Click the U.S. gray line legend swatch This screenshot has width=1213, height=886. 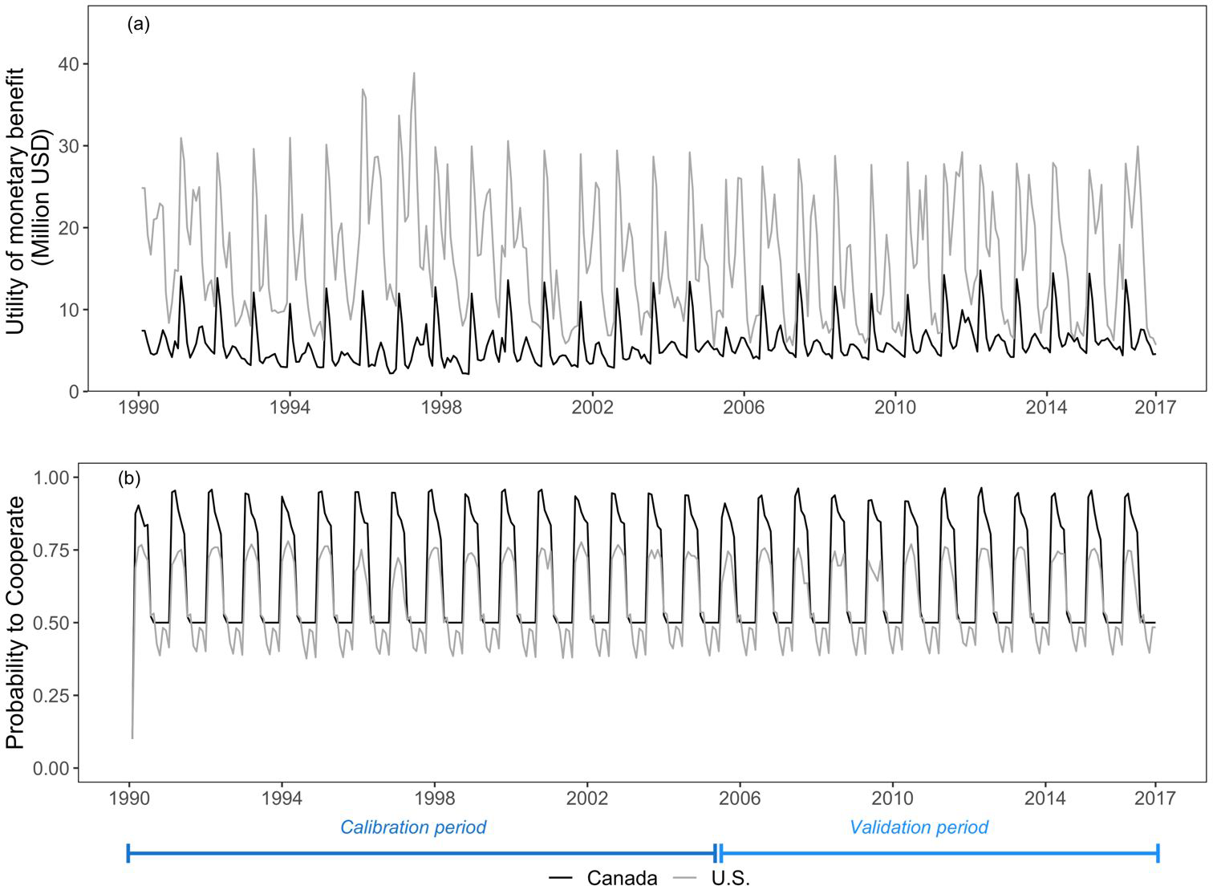pos(684,877)
